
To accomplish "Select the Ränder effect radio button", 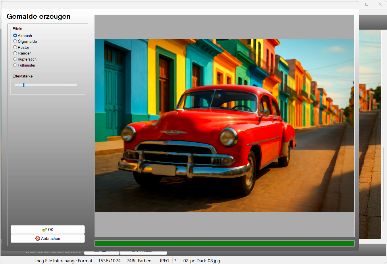I will coord(15,53).
